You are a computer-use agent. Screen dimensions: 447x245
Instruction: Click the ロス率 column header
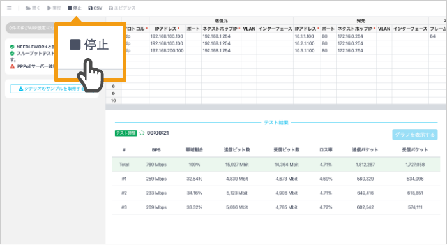click(326, 150)
